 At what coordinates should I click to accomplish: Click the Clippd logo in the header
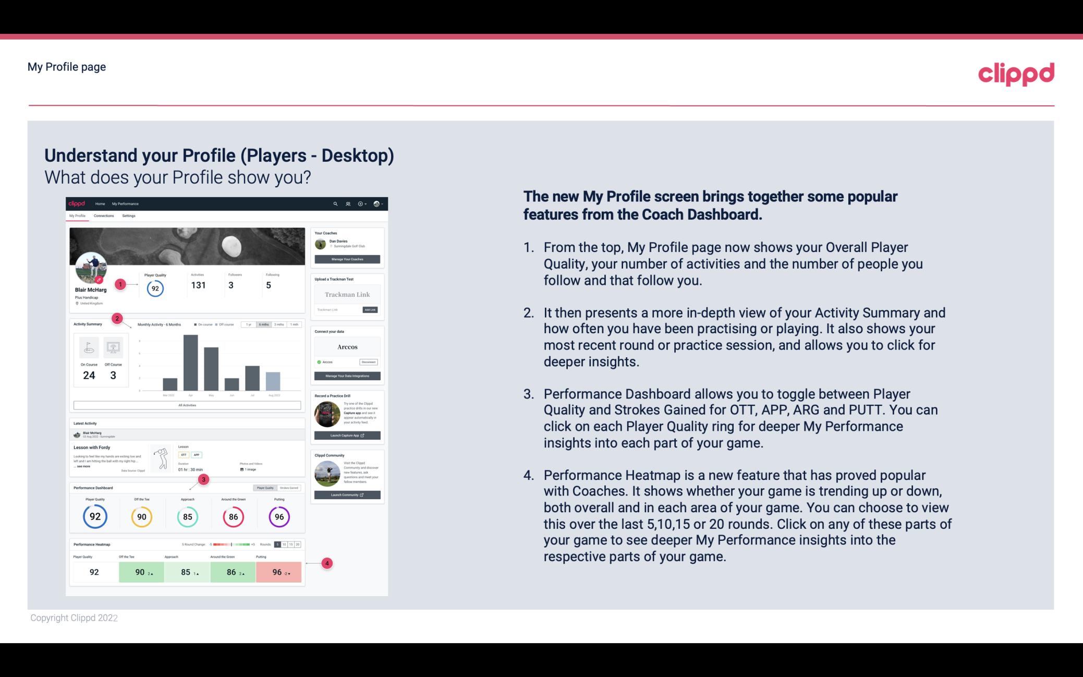(1016, 74)
